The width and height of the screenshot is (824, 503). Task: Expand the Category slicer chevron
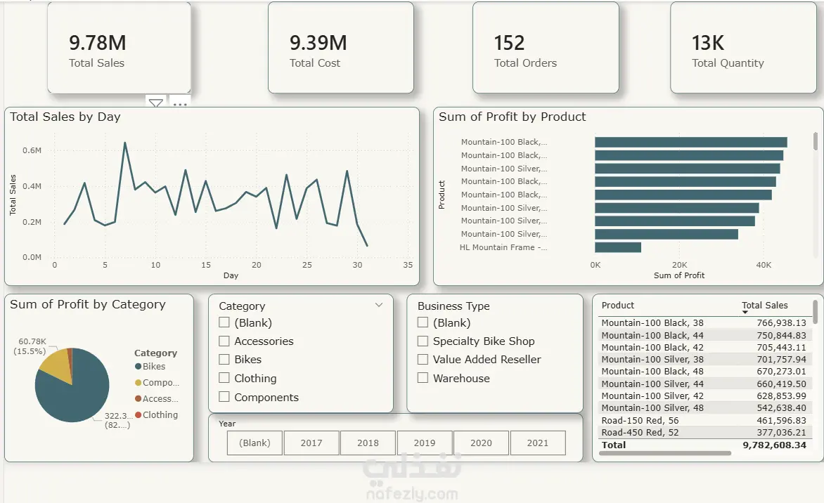pyautogui.click(x=379, y=305)
